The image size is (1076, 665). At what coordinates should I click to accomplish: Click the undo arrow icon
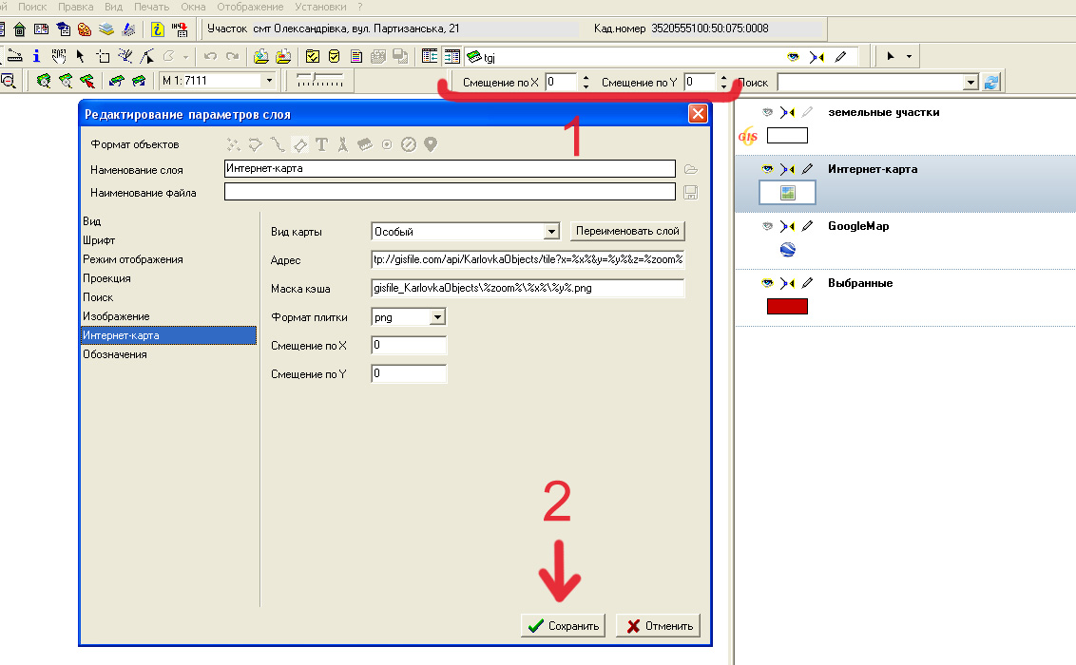(211, 56)
